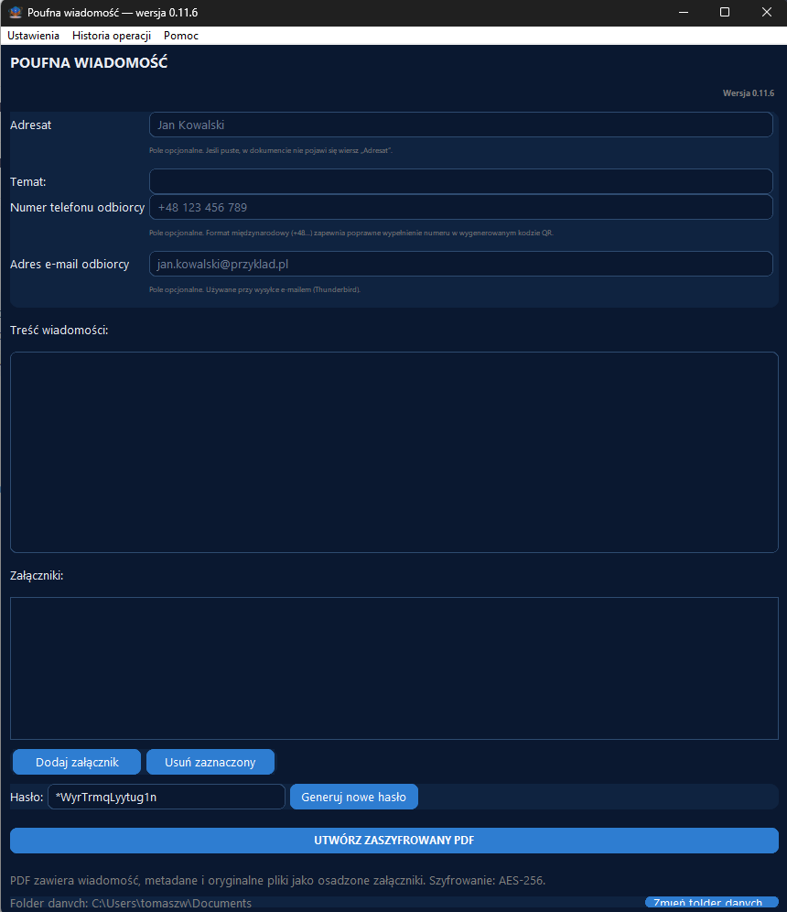
Task: Click the phone number format hint text
Action: point(351,233)
